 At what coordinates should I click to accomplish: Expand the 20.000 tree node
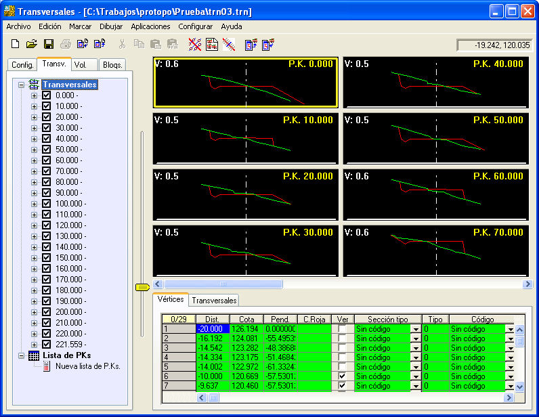click(34, 117)
